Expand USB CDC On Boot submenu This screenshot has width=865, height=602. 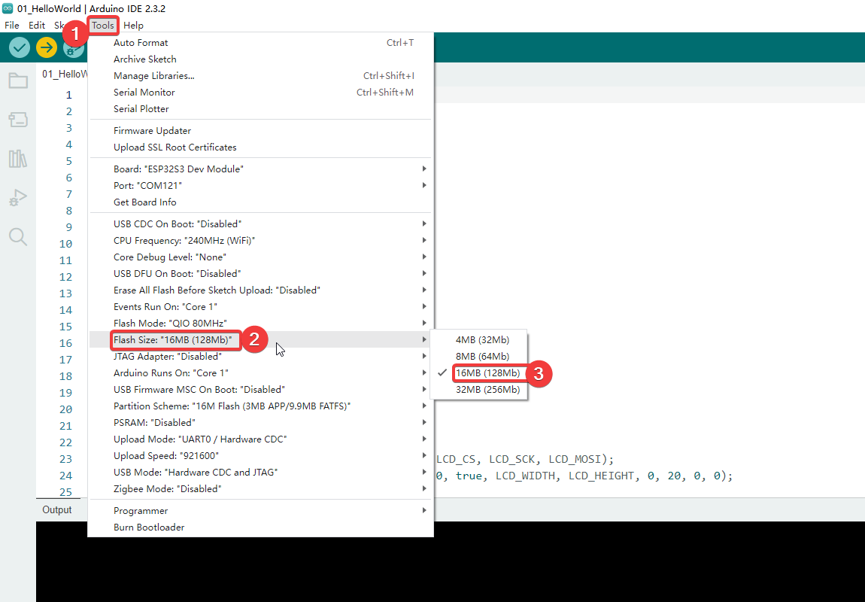(260, 224)
